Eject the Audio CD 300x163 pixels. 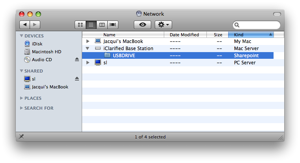(x=77, y=60)
